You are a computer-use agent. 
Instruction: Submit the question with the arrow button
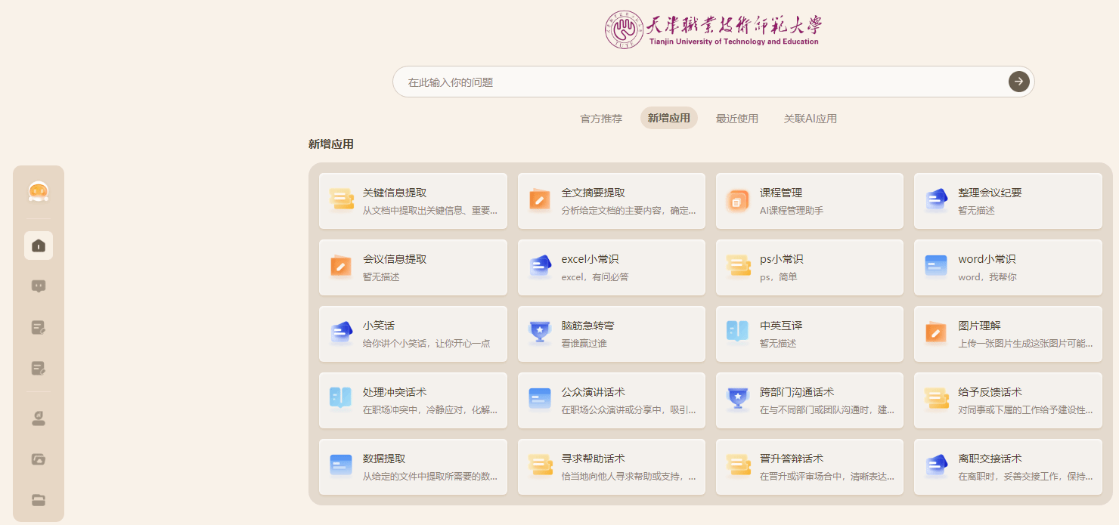(x=1018, y=82)
